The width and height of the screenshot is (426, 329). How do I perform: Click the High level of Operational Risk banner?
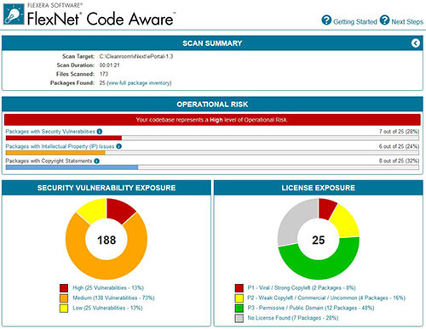[x=212, y=120]
